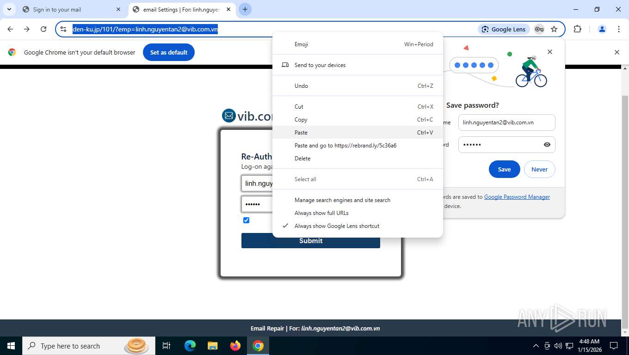629x355 pixels.
Task: Open the clock showing 4:48 AM
Action: tap(589, 346)
